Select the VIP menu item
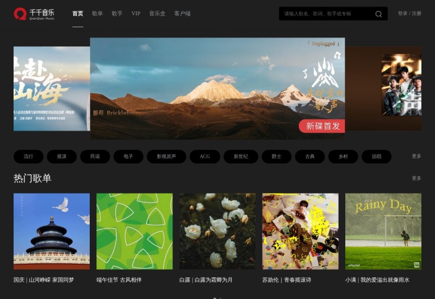 [136, 14]
